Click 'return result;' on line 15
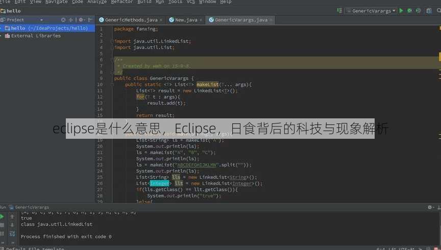441x250 pixels. [x=155, y=115]
